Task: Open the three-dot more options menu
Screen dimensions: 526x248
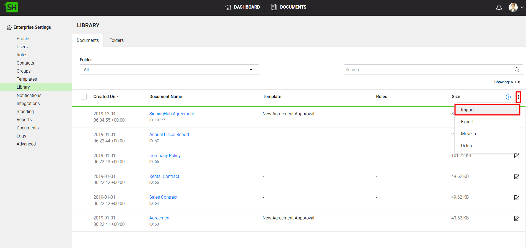Action: [518, 97]
